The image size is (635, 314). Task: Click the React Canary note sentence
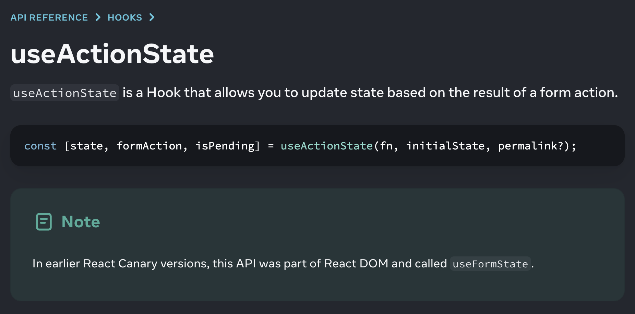coord(283,264)
